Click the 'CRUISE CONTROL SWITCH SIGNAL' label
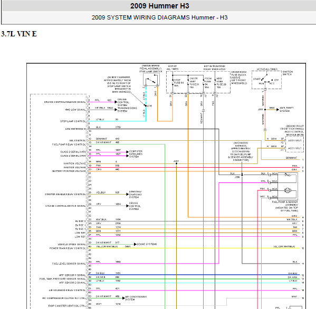The width and height of the screenshot is (316, 309). pos(65,206)
